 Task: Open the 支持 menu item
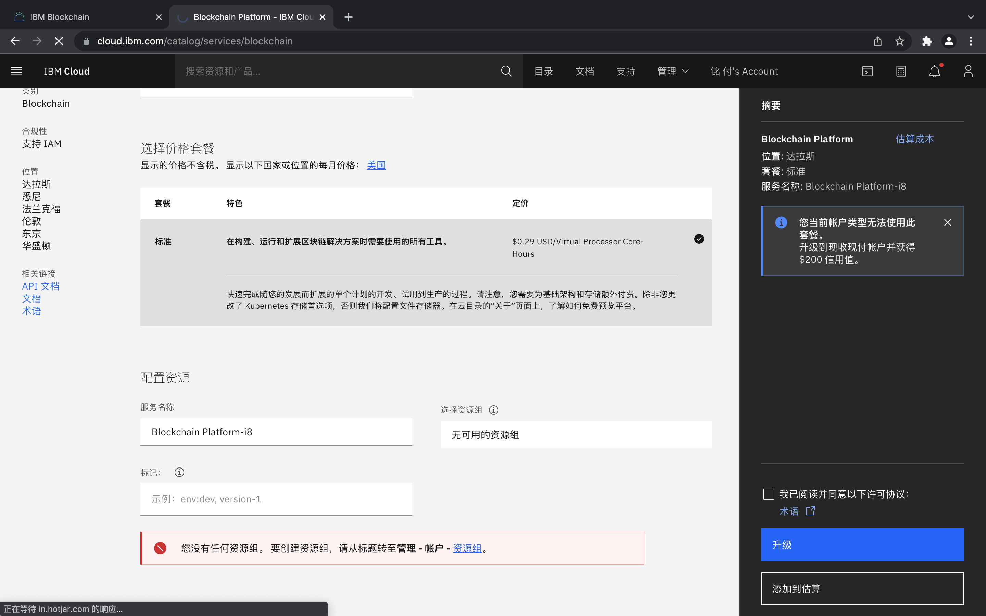click(x=625, y=71)
